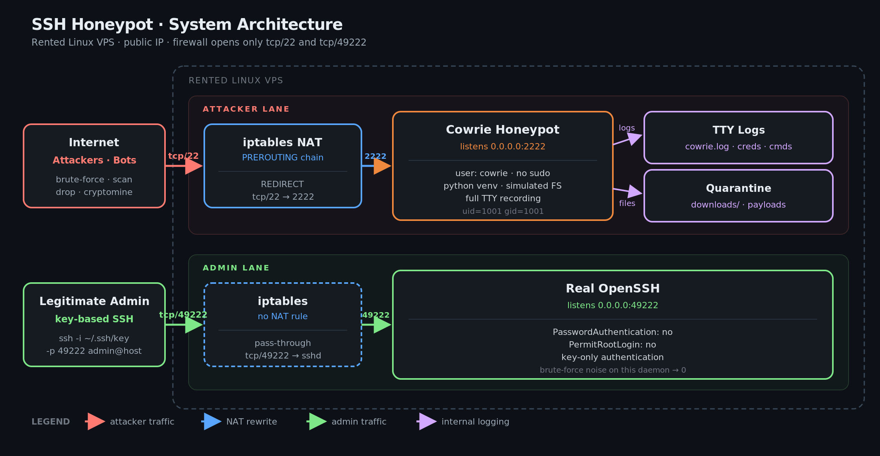The width and height of the screenshot is (880, 456).
Task: Click the iptables NAT box title
Action: pyautogui.click(x=282, y=142)
